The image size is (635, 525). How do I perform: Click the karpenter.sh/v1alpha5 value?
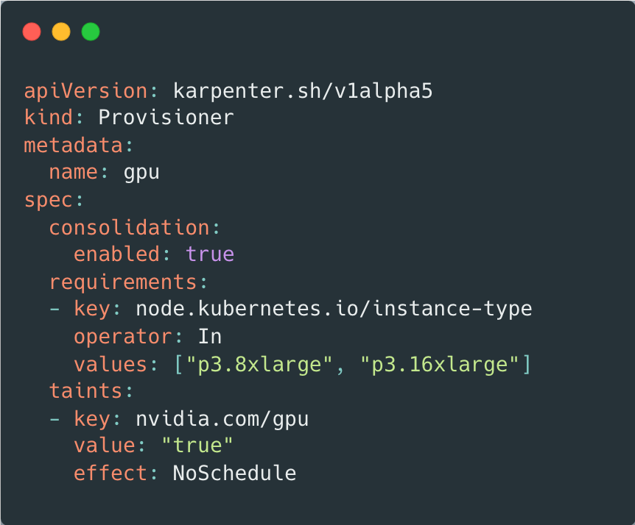click(x=302, y=90)
